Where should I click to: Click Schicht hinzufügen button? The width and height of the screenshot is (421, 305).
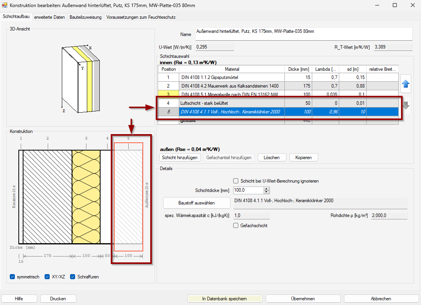click(180, 158)
